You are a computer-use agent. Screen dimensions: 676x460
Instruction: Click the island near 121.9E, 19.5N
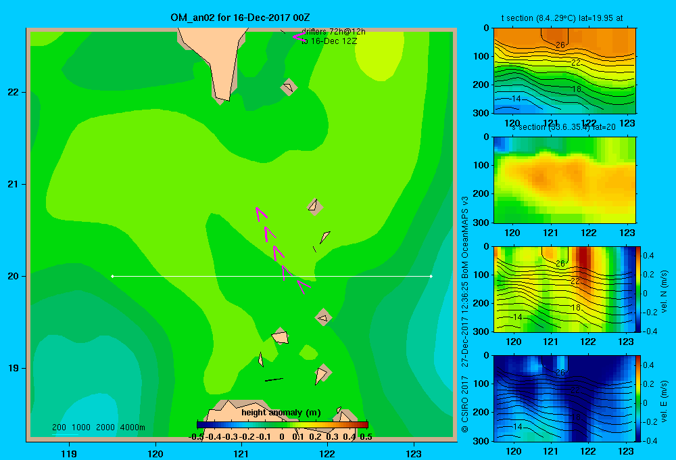click(x=323, y=317)
